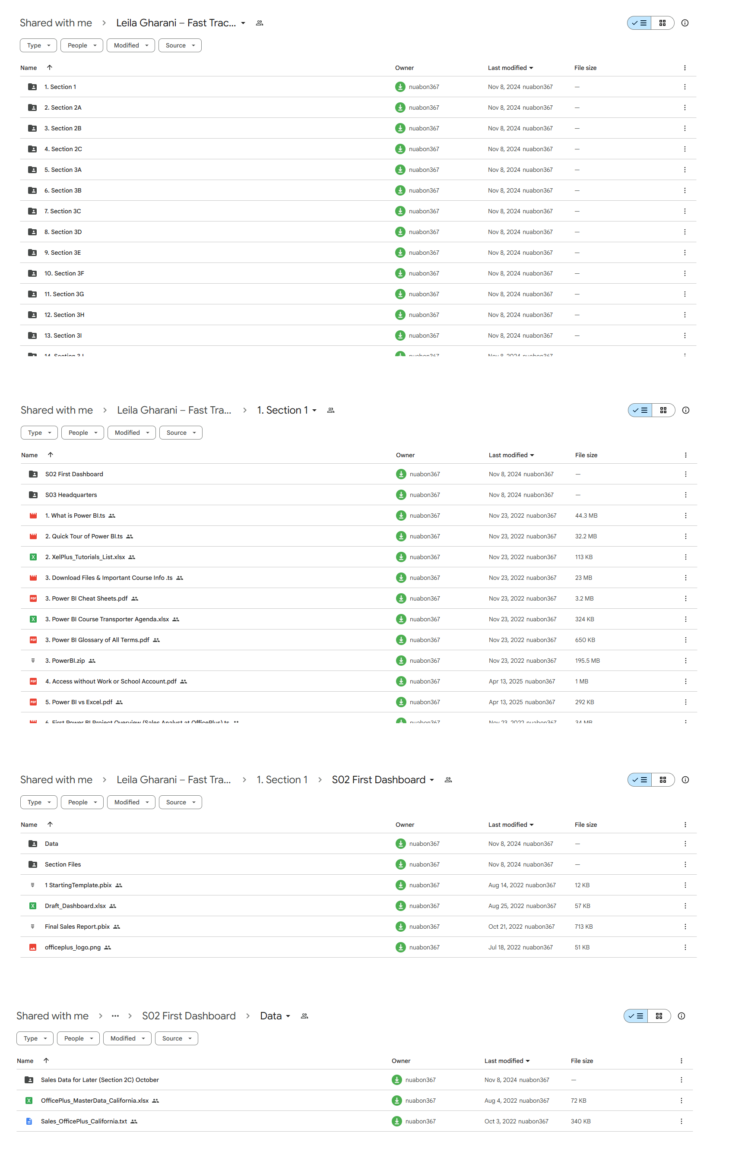Open the People filter in the S02 First Dashboard view

point(82,803)
